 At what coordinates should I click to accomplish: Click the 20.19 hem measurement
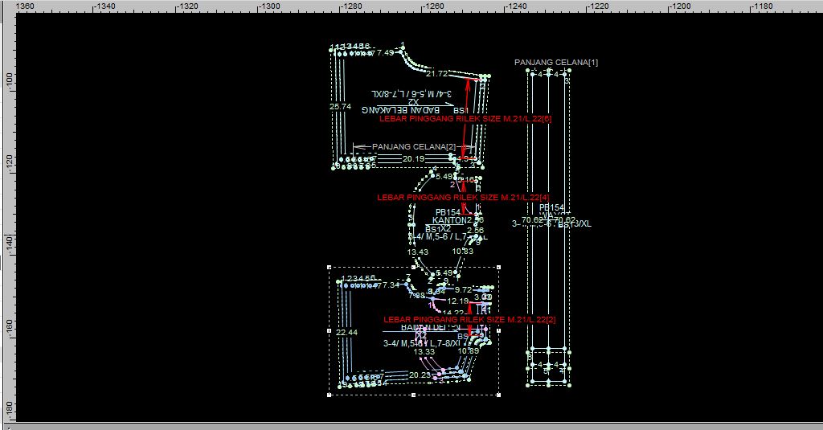point(413,159)
